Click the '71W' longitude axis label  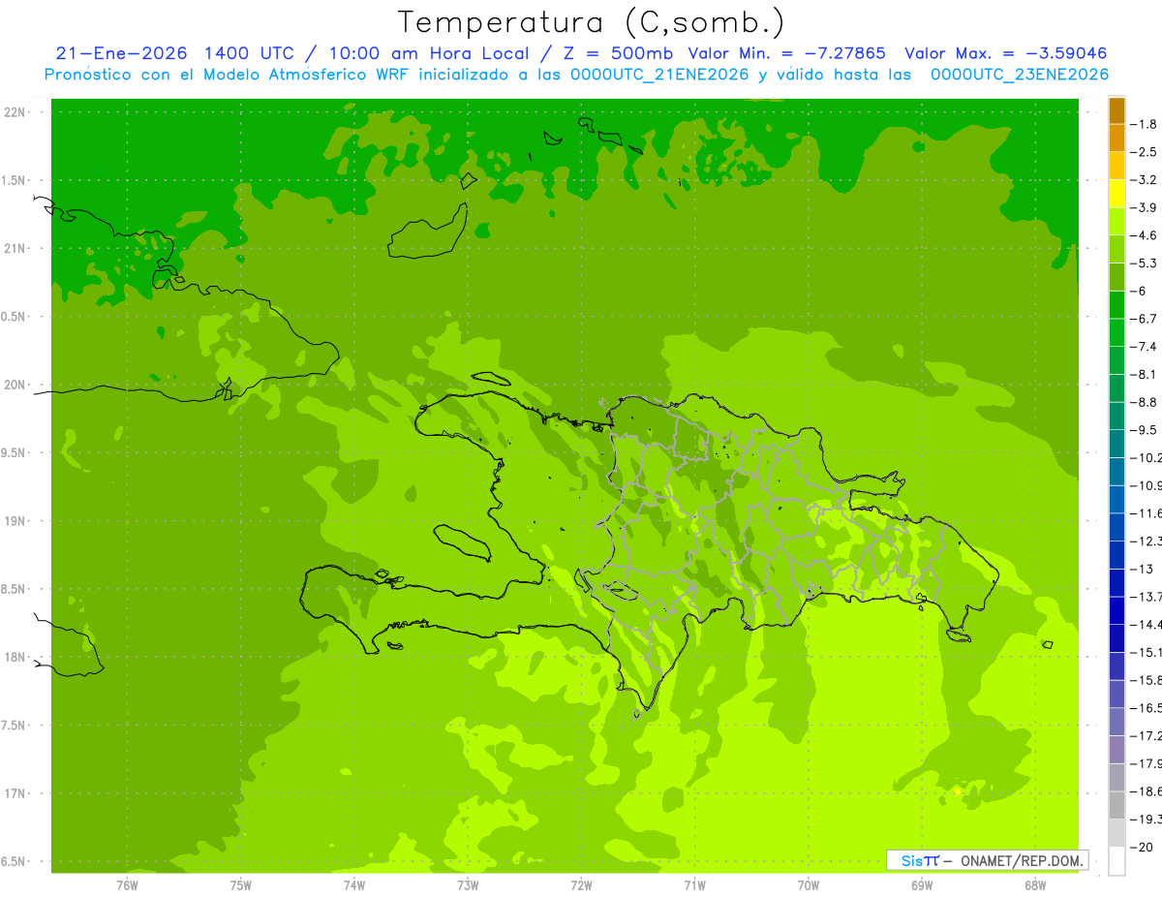[x=694, y=885]
